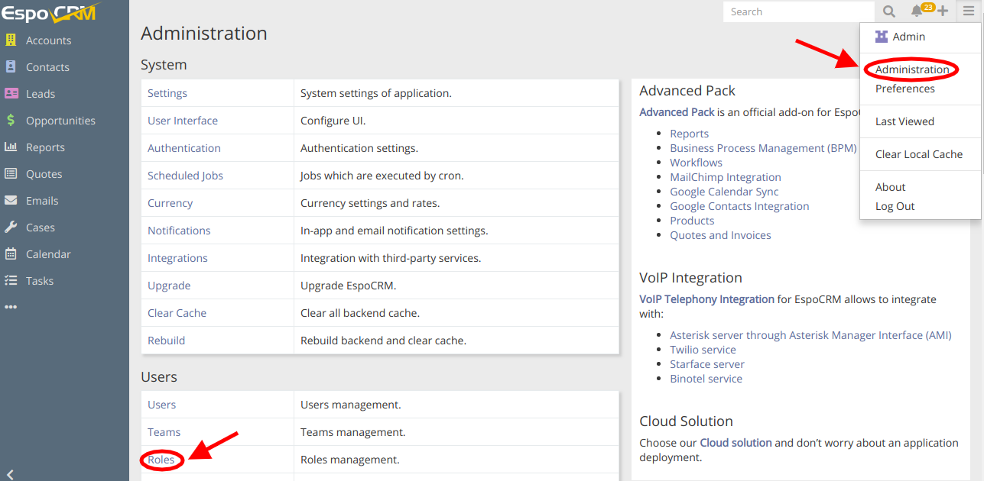Image resolution: width=984 pixels, height=481 pixels.
Task: Select Clear Local Cache menu entry
Action: [x=919, y=154]
